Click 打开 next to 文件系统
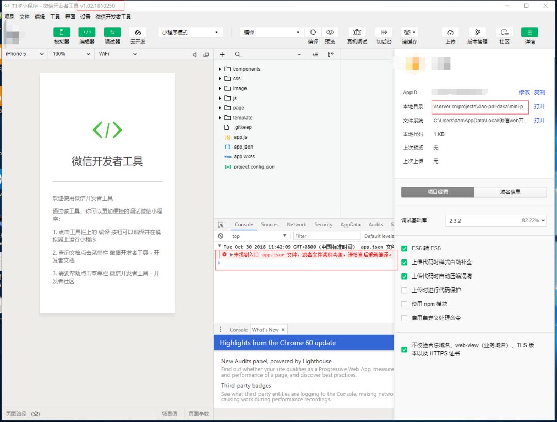The image size is (557, 422). (x=539, y=120)
